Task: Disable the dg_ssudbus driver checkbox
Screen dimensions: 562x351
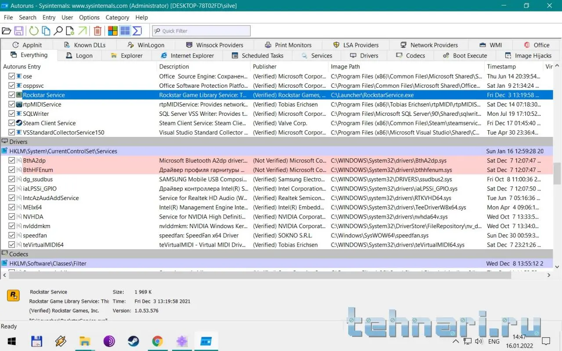Action: pyautogui.click(x=12, y=179)
